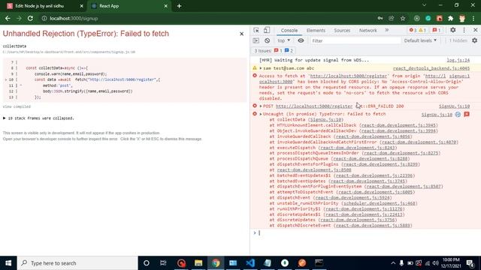Click the taskbar search box
481x270 pixels.
click(77, 263)
